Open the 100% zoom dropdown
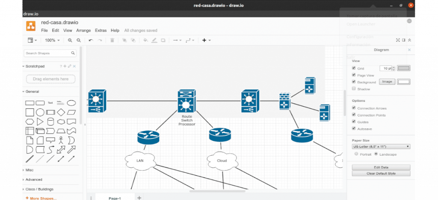438x200 pixels. click(x=52, y=41)
